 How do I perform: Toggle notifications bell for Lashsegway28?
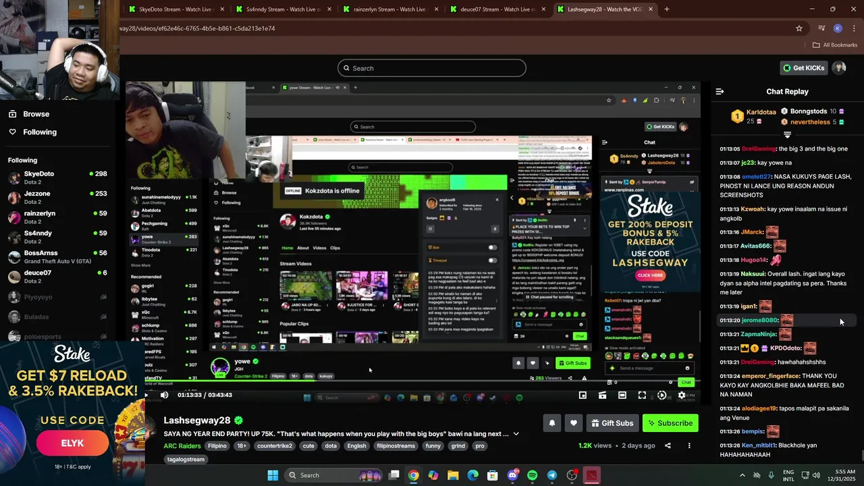pos(551,423)
